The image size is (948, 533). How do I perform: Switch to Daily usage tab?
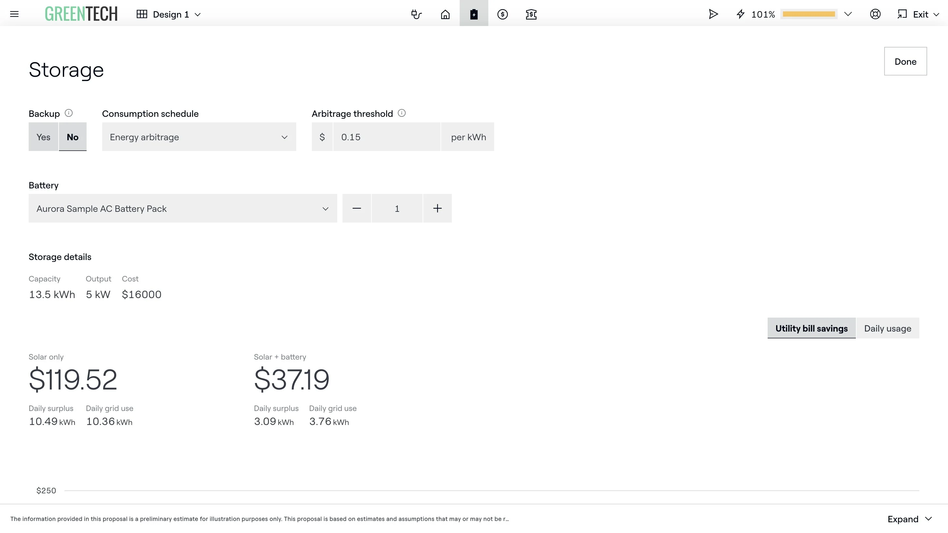tap(888, 328)
